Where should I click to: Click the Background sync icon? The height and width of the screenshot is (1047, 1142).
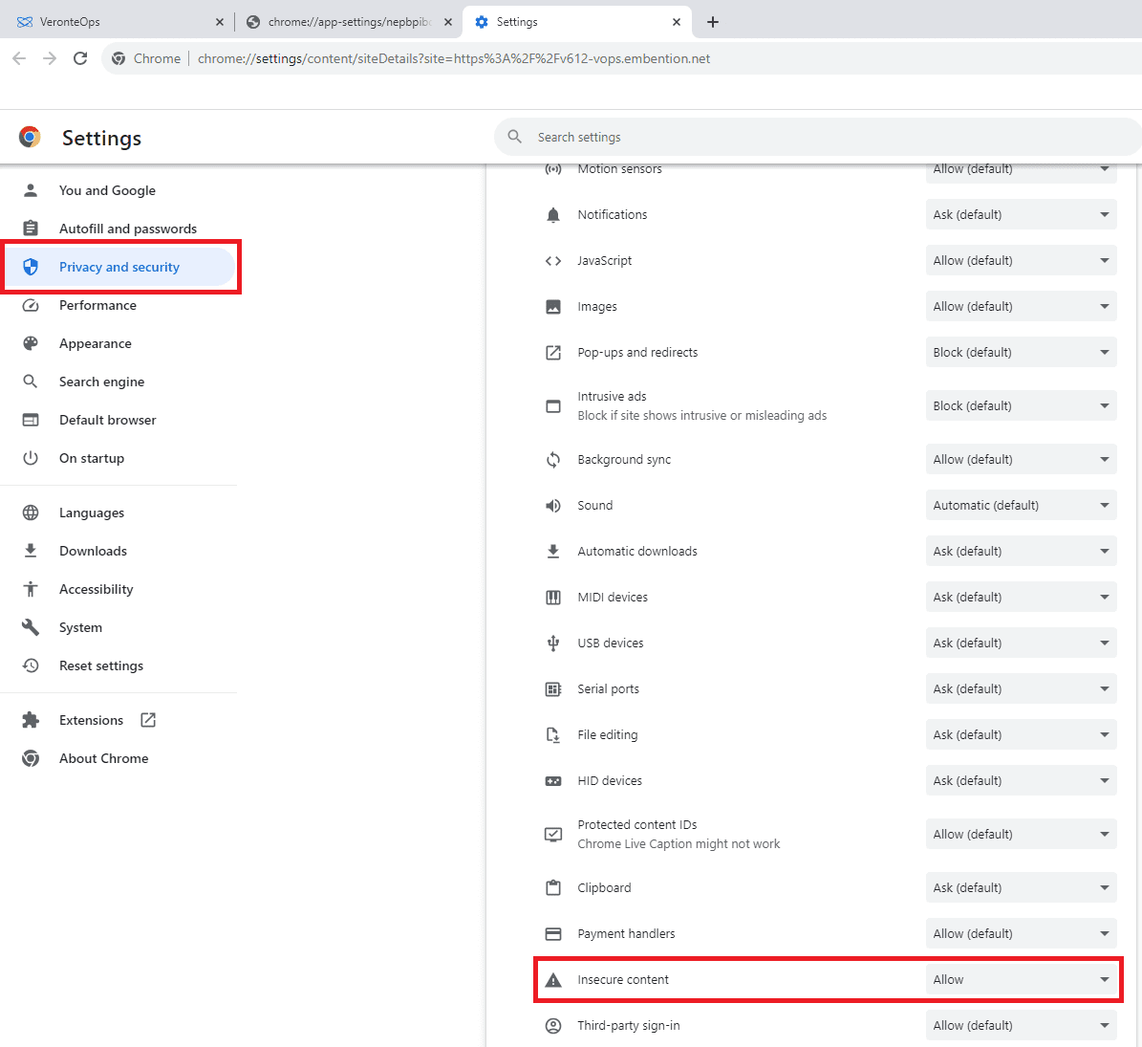(553, 460)
